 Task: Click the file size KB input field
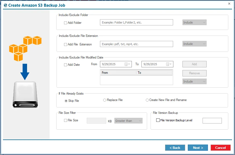tap(96, 121)
